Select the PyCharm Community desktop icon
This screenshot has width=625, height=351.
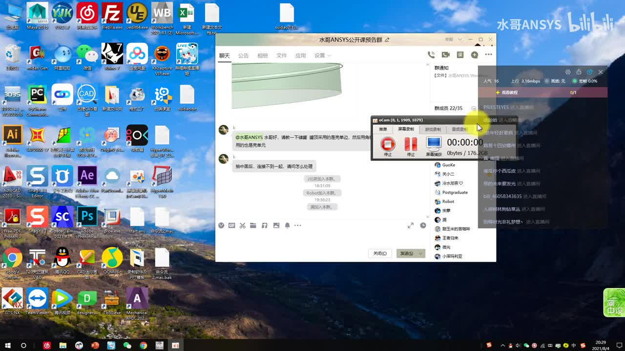[37, 100]
